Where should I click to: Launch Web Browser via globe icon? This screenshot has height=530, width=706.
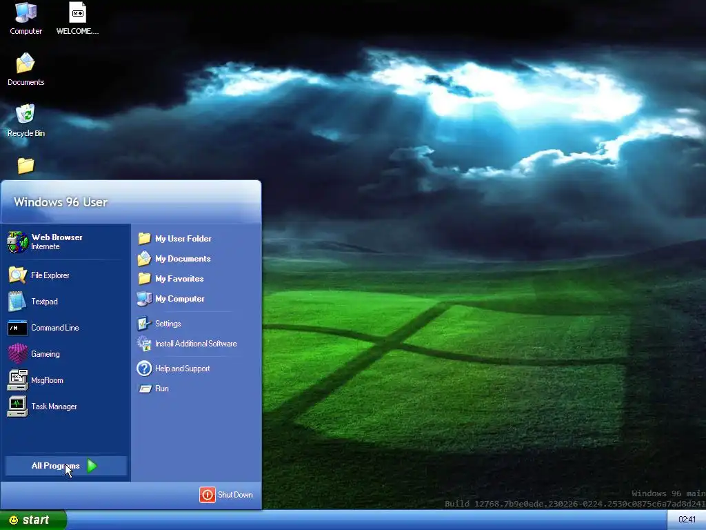click(x=17, y=242)
